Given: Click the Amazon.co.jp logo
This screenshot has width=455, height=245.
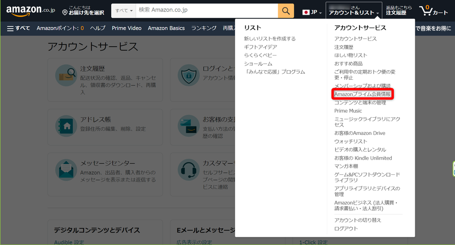Looking at the screenshot, I should coord(30,11).
